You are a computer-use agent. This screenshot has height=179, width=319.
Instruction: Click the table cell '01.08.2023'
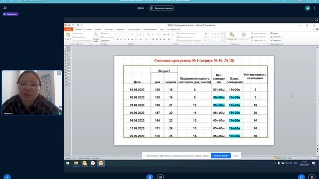coord(137,89)
